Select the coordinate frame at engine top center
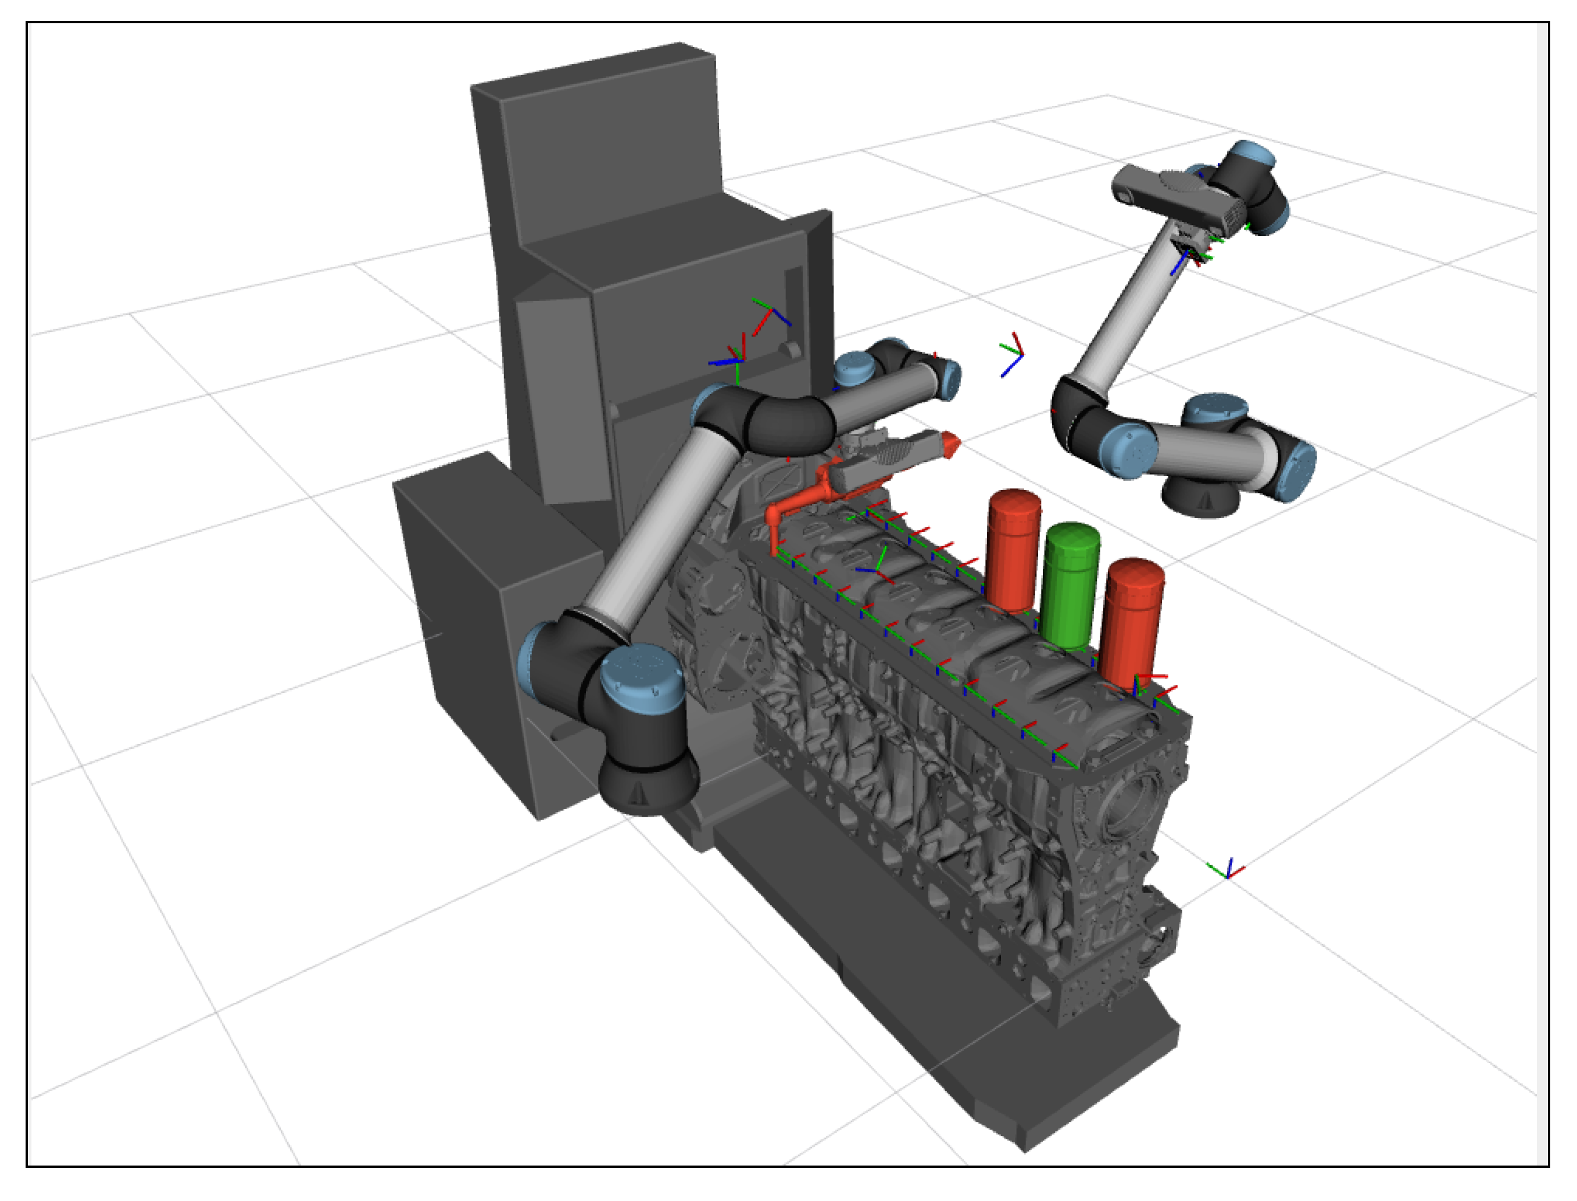The width and height of the screenshot is (1577, 1201). tap(878, 569)
